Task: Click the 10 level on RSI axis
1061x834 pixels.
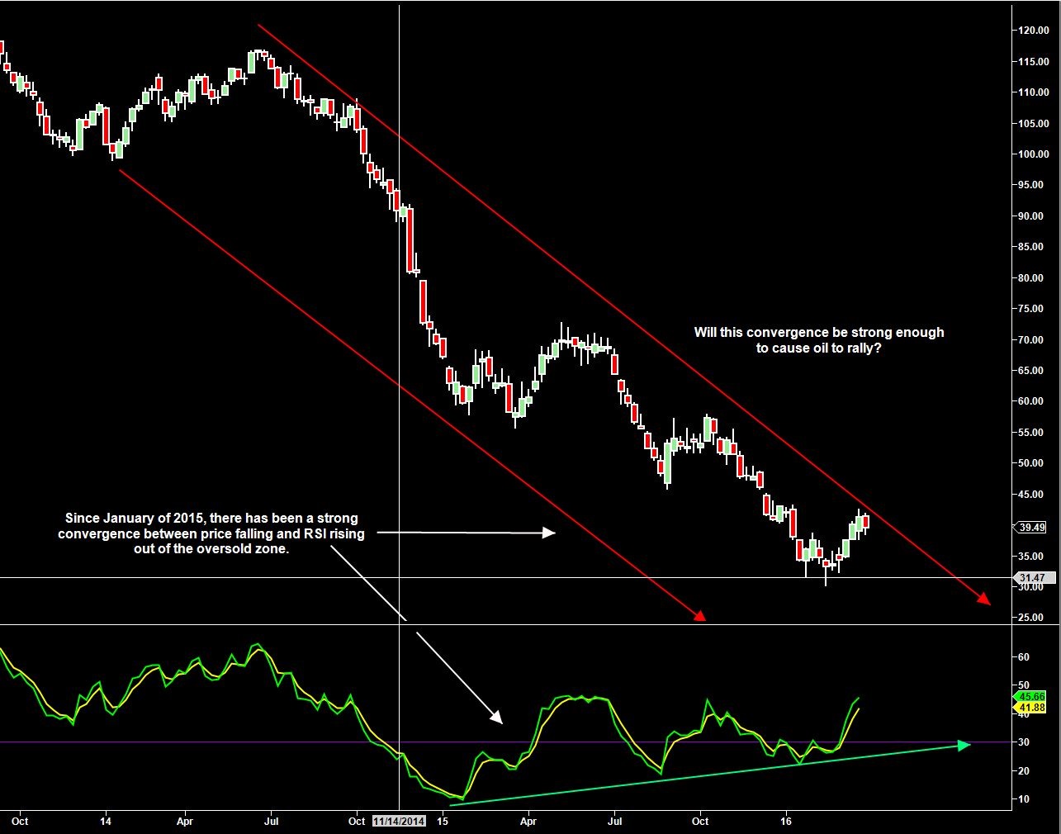Action: click(x=1024, y=799)
